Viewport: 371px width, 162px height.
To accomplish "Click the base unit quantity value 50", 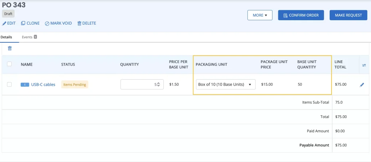I will pyautogui.click(x=300, y=84).
